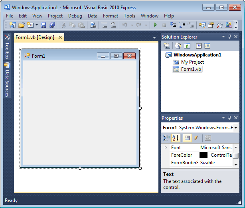Open the Format menu
This screenshot has height=208, width=245.
[111, 16]
